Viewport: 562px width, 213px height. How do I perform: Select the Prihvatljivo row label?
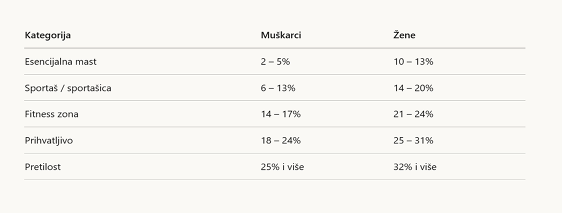pos(49,141)
